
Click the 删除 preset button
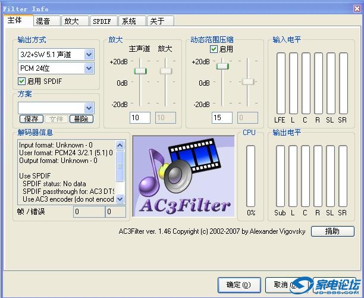tap(81, 119)
